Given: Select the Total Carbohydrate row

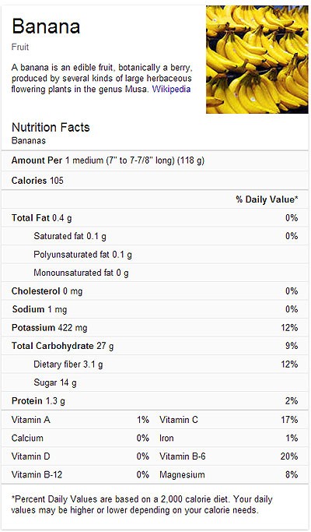Looking at the screenshot, I should pyautogui.click(x=155, y=346).
